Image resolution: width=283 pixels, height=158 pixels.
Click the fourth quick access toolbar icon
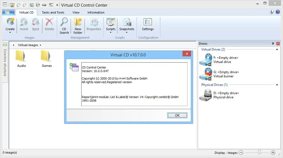pos(32,5)
